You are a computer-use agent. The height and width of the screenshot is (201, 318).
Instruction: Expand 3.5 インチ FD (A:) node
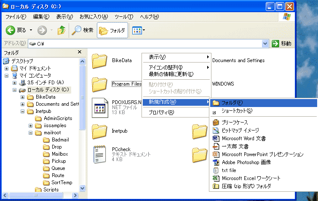14,83
